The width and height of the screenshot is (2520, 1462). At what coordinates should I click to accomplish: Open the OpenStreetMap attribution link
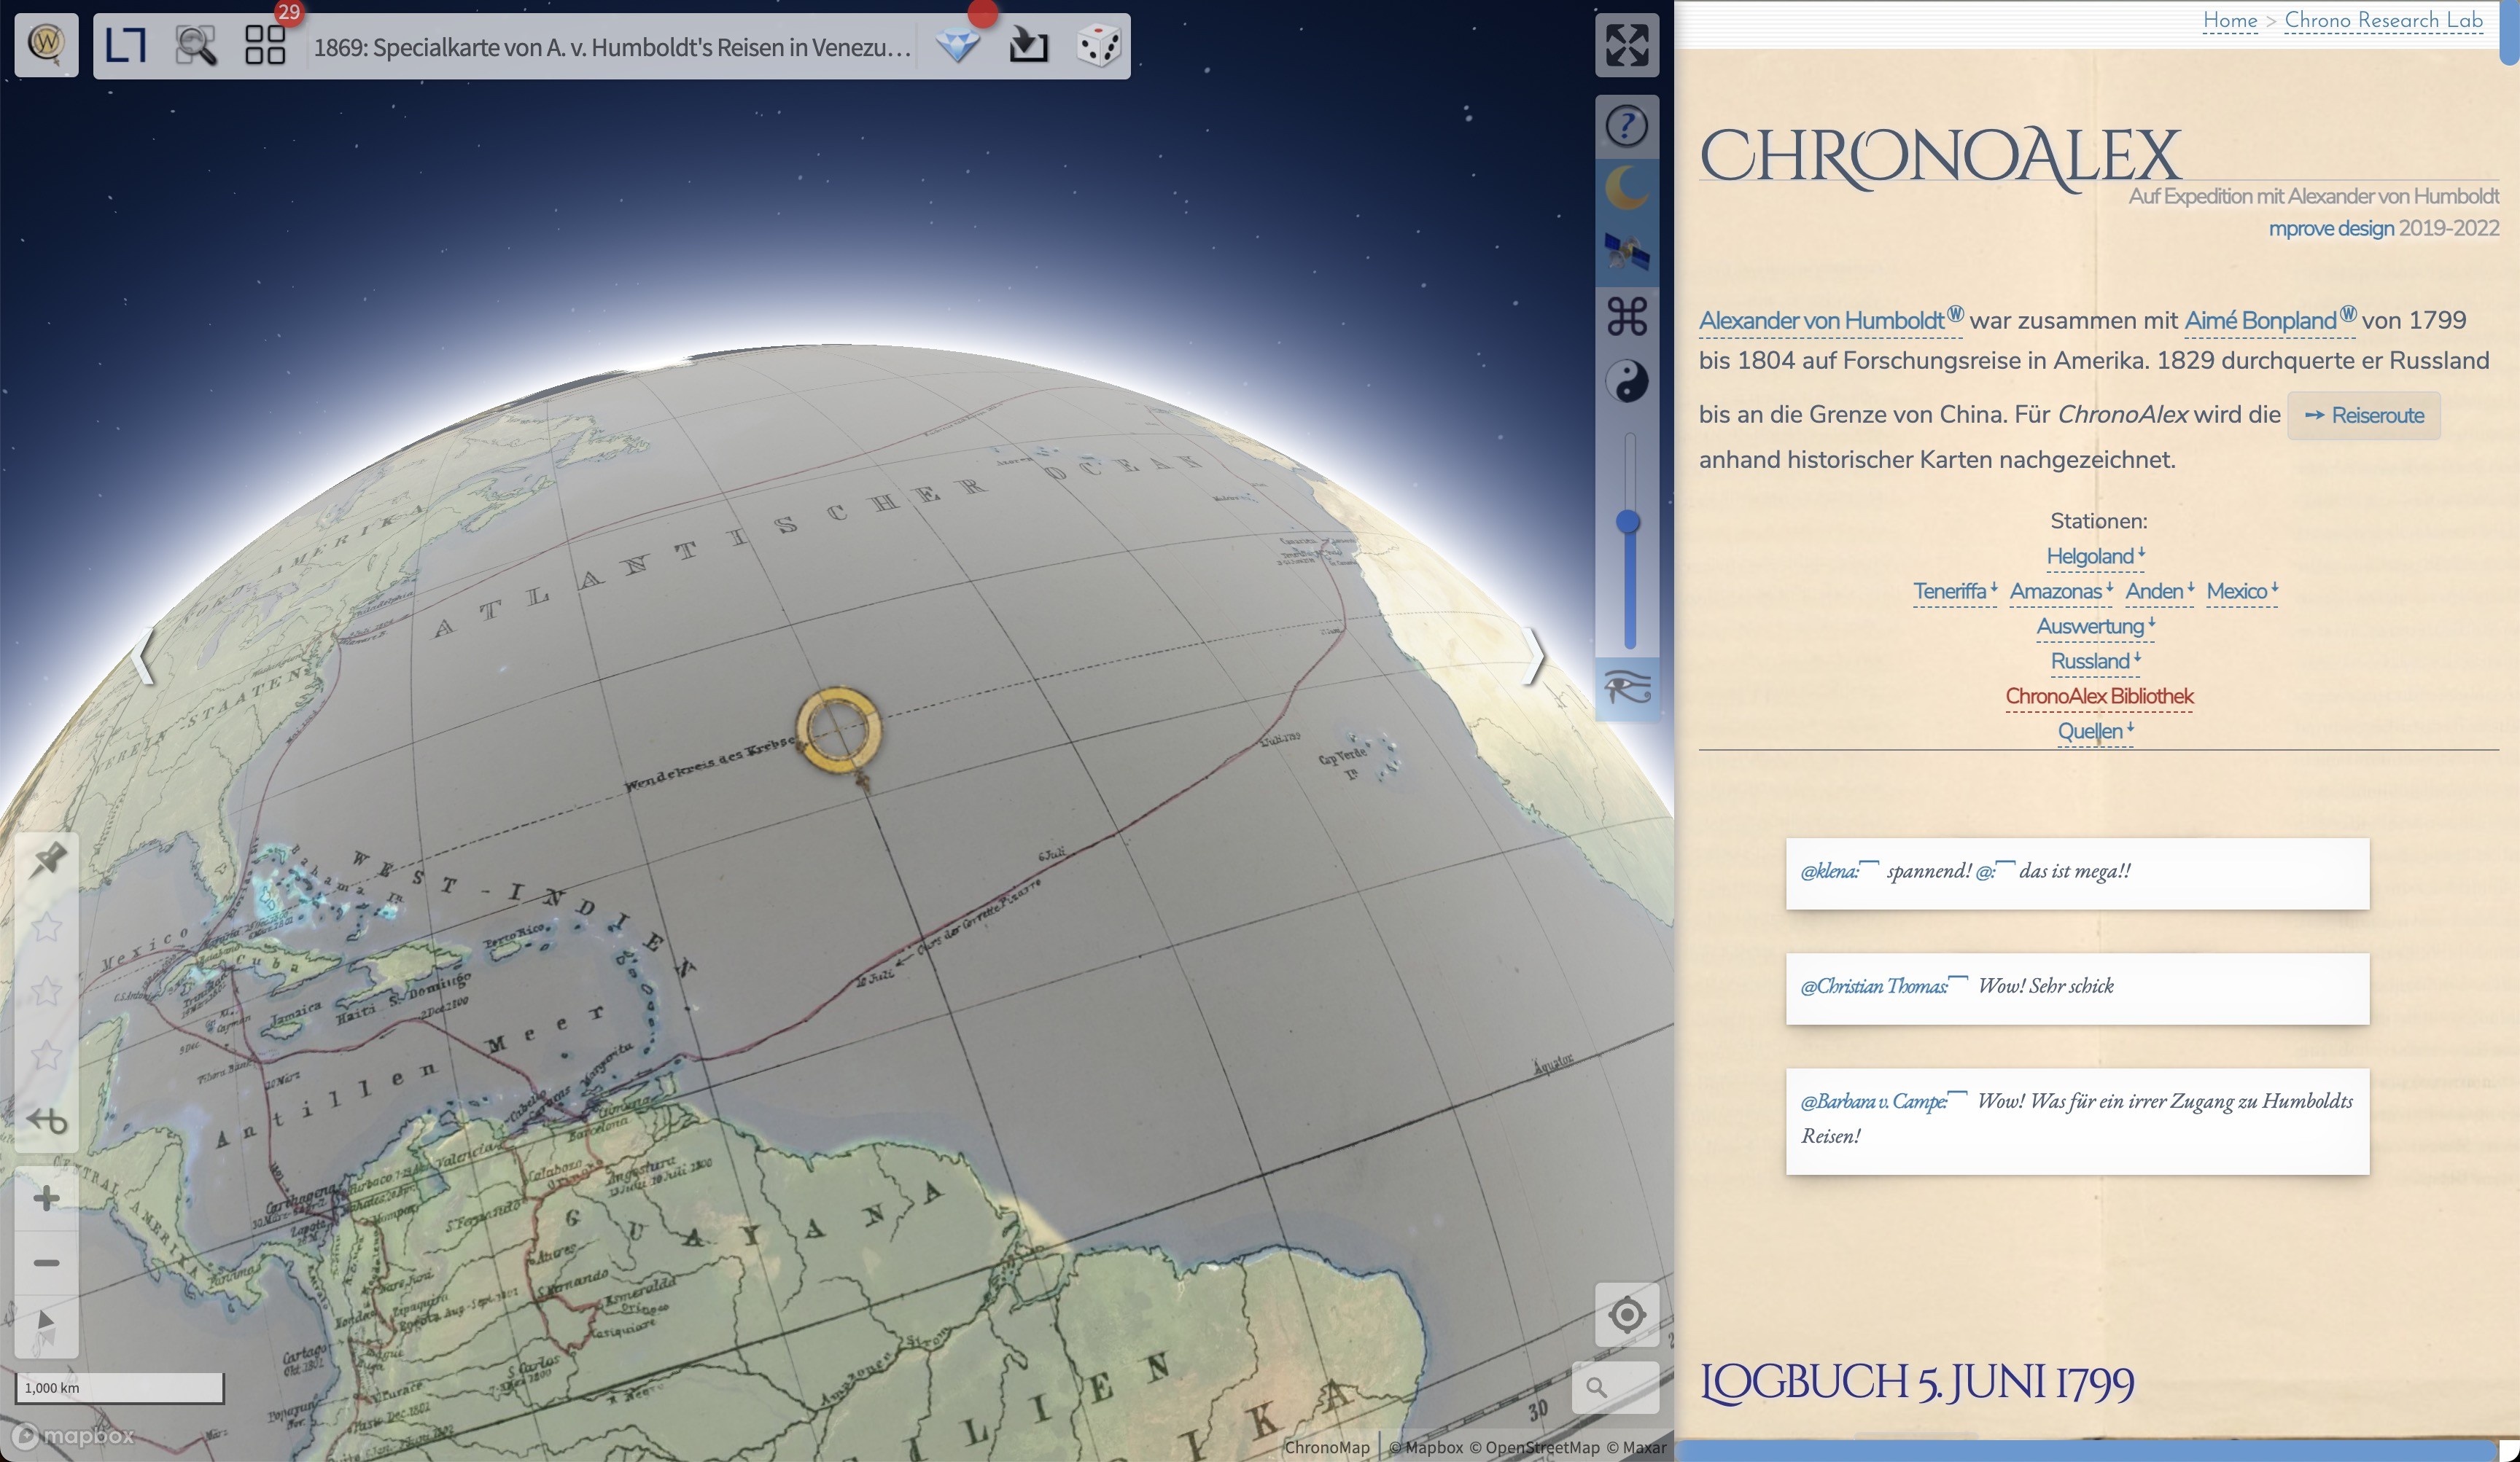[x=1534, y=1447]
